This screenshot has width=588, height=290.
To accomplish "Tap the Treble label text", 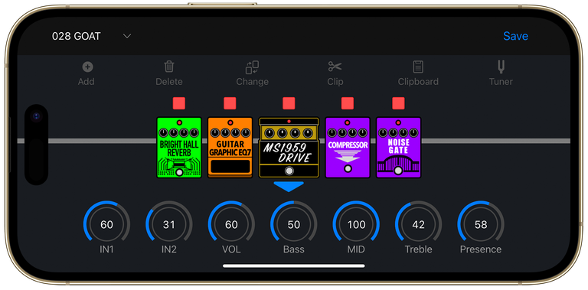I will click(418, 249).
